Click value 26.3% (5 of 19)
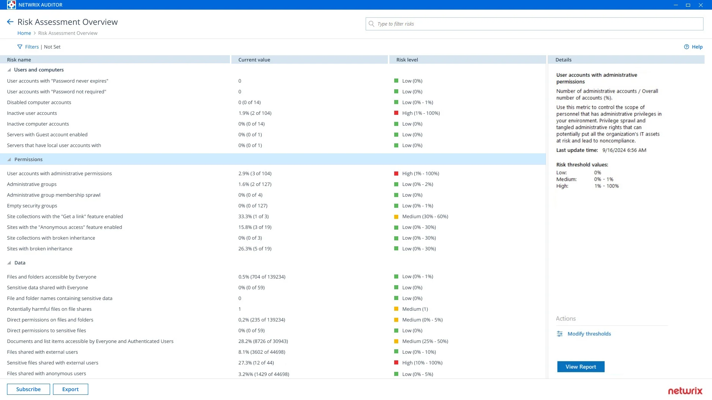This screenshot has width=712, height=400. pos(255,249)
